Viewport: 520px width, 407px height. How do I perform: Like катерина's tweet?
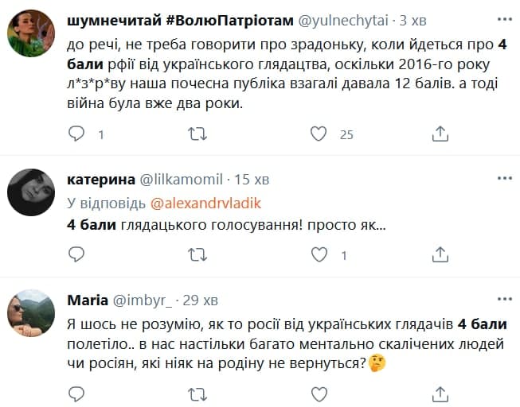tap(319, 255)
